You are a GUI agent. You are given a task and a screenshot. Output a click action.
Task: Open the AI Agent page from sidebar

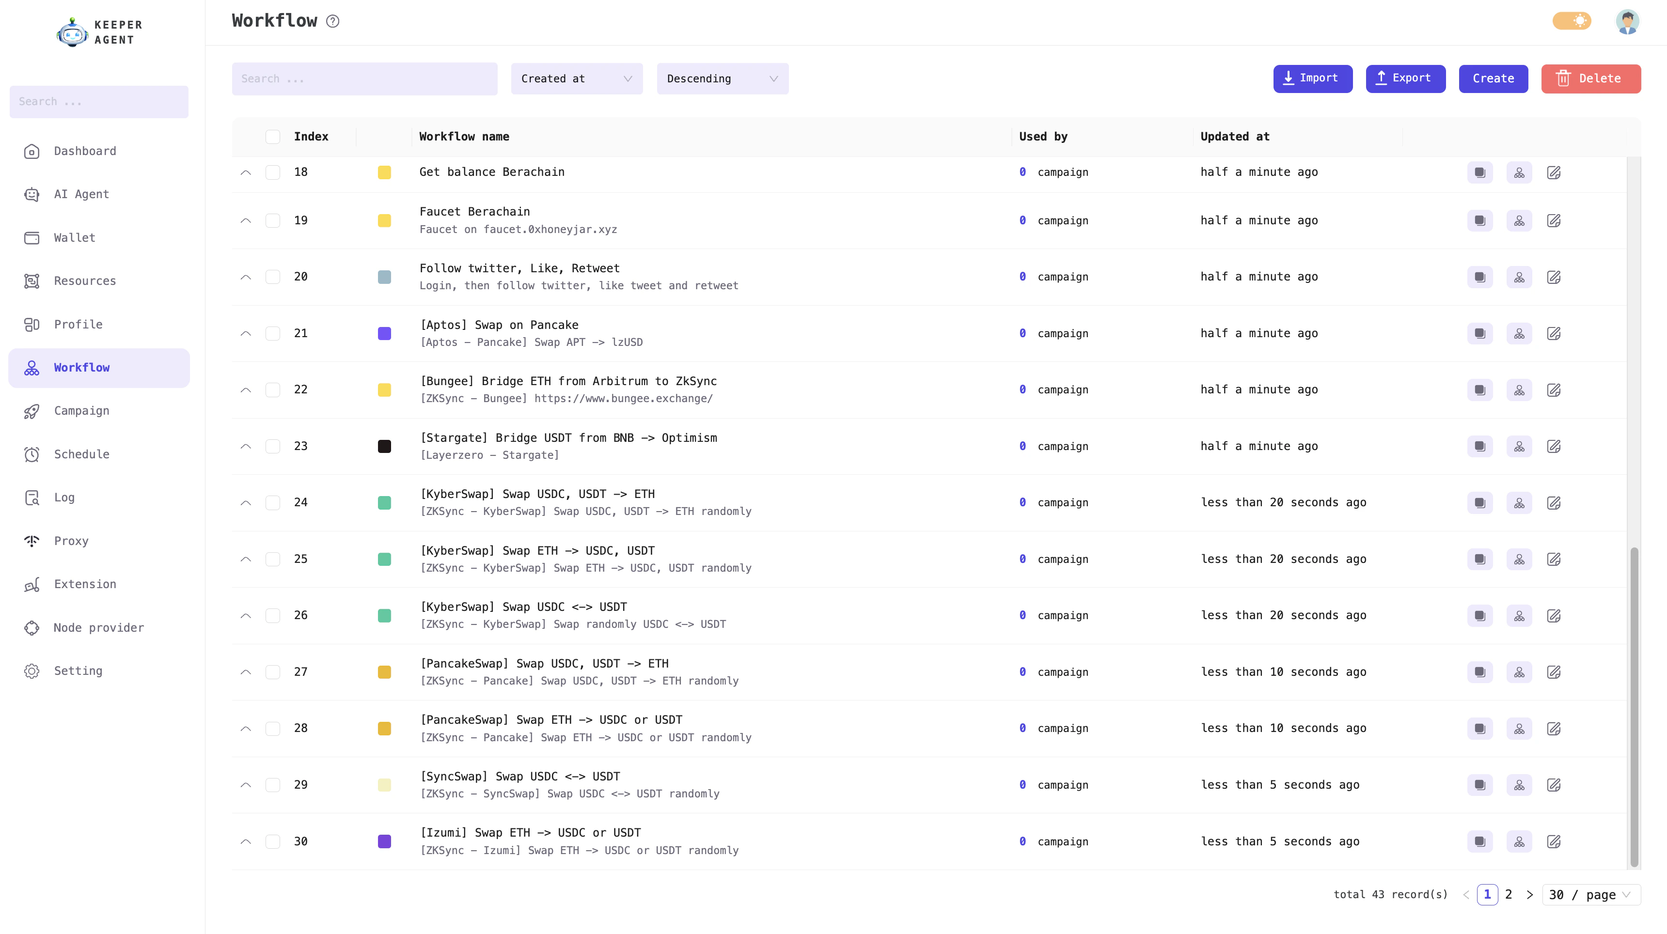coord(81,194)
